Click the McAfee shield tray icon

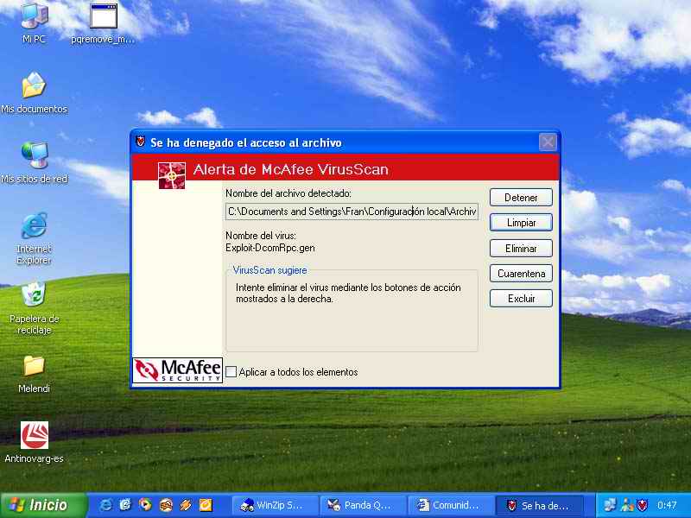tap(642, 505)
